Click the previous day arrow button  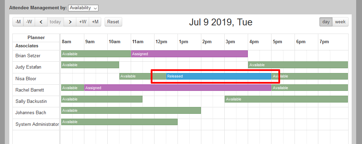point(41,22)
